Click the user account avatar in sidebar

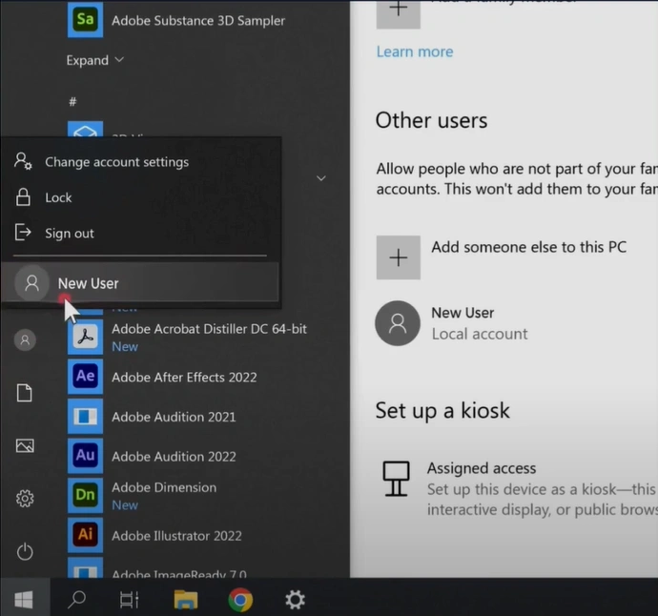click(25, 339)
